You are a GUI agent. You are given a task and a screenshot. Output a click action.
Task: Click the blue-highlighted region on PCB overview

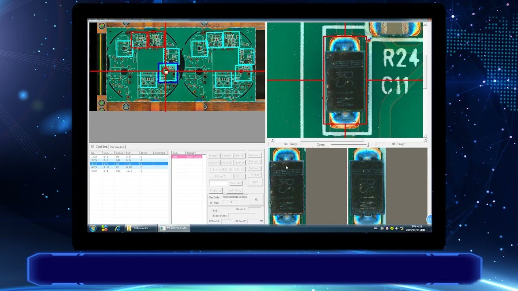[168, 73]
